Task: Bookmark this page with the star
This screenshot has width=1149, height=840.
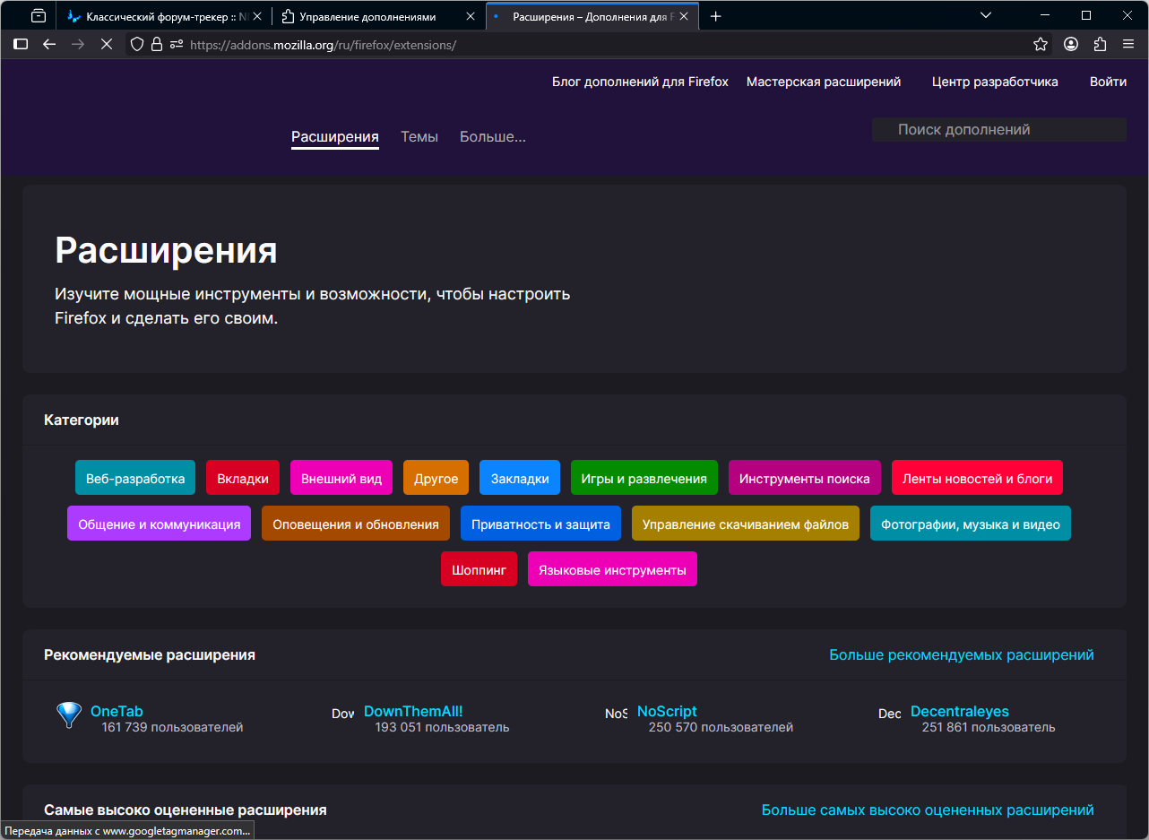Action: [x=1041, y=44]
